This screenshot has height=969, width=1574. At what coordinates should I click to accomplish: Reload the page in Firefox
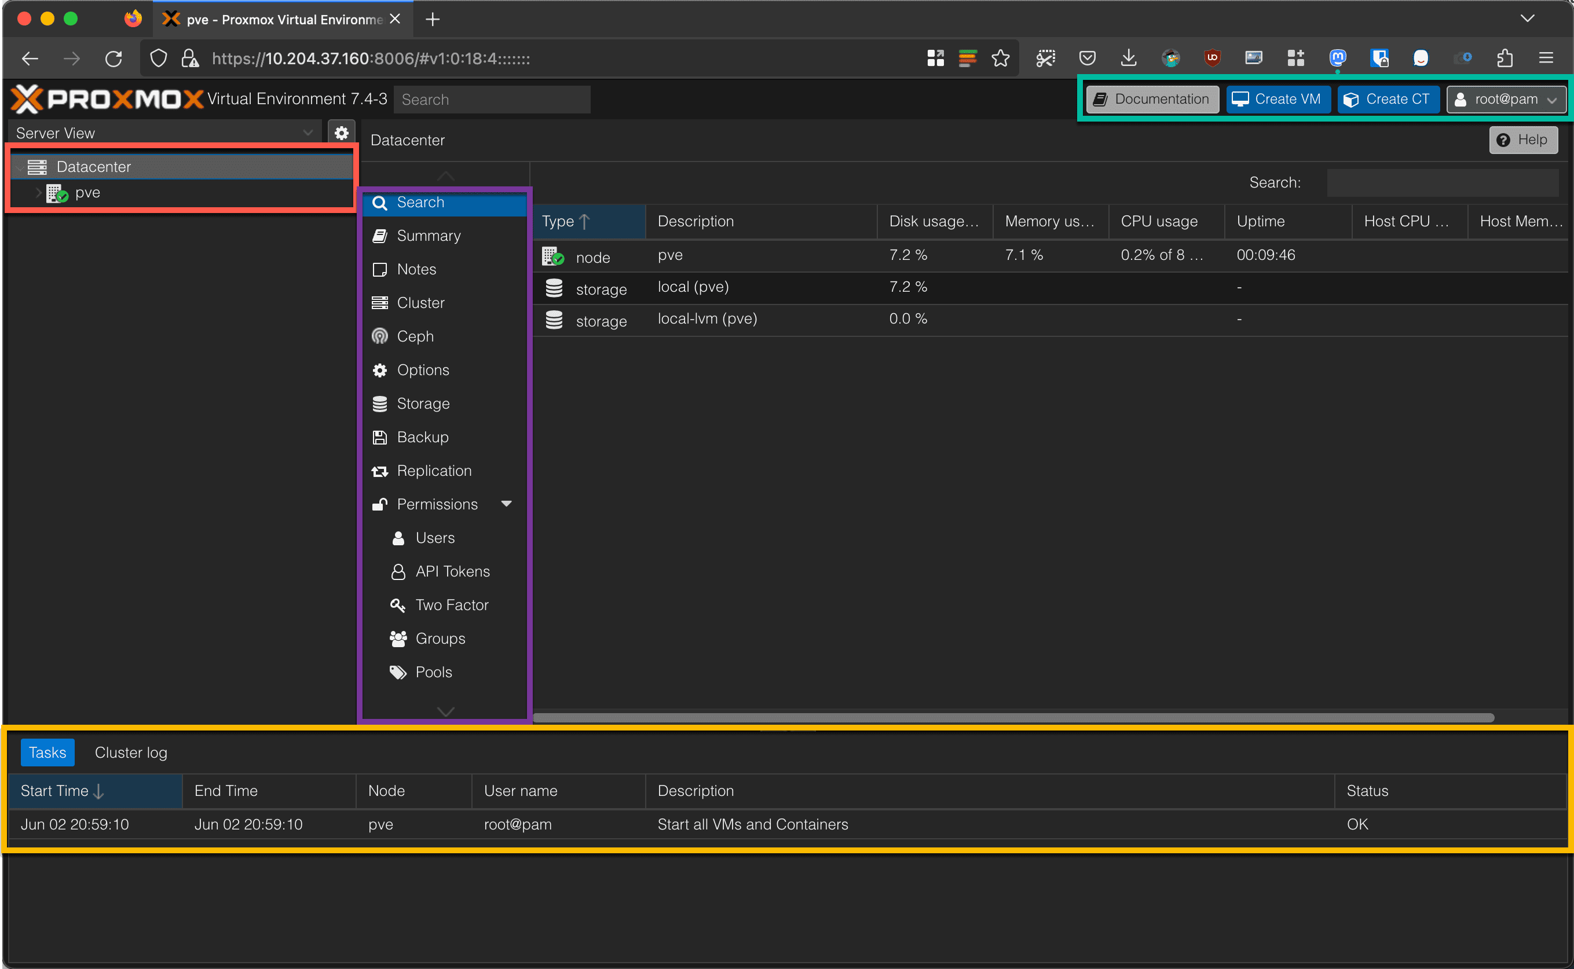coord(114,59)
